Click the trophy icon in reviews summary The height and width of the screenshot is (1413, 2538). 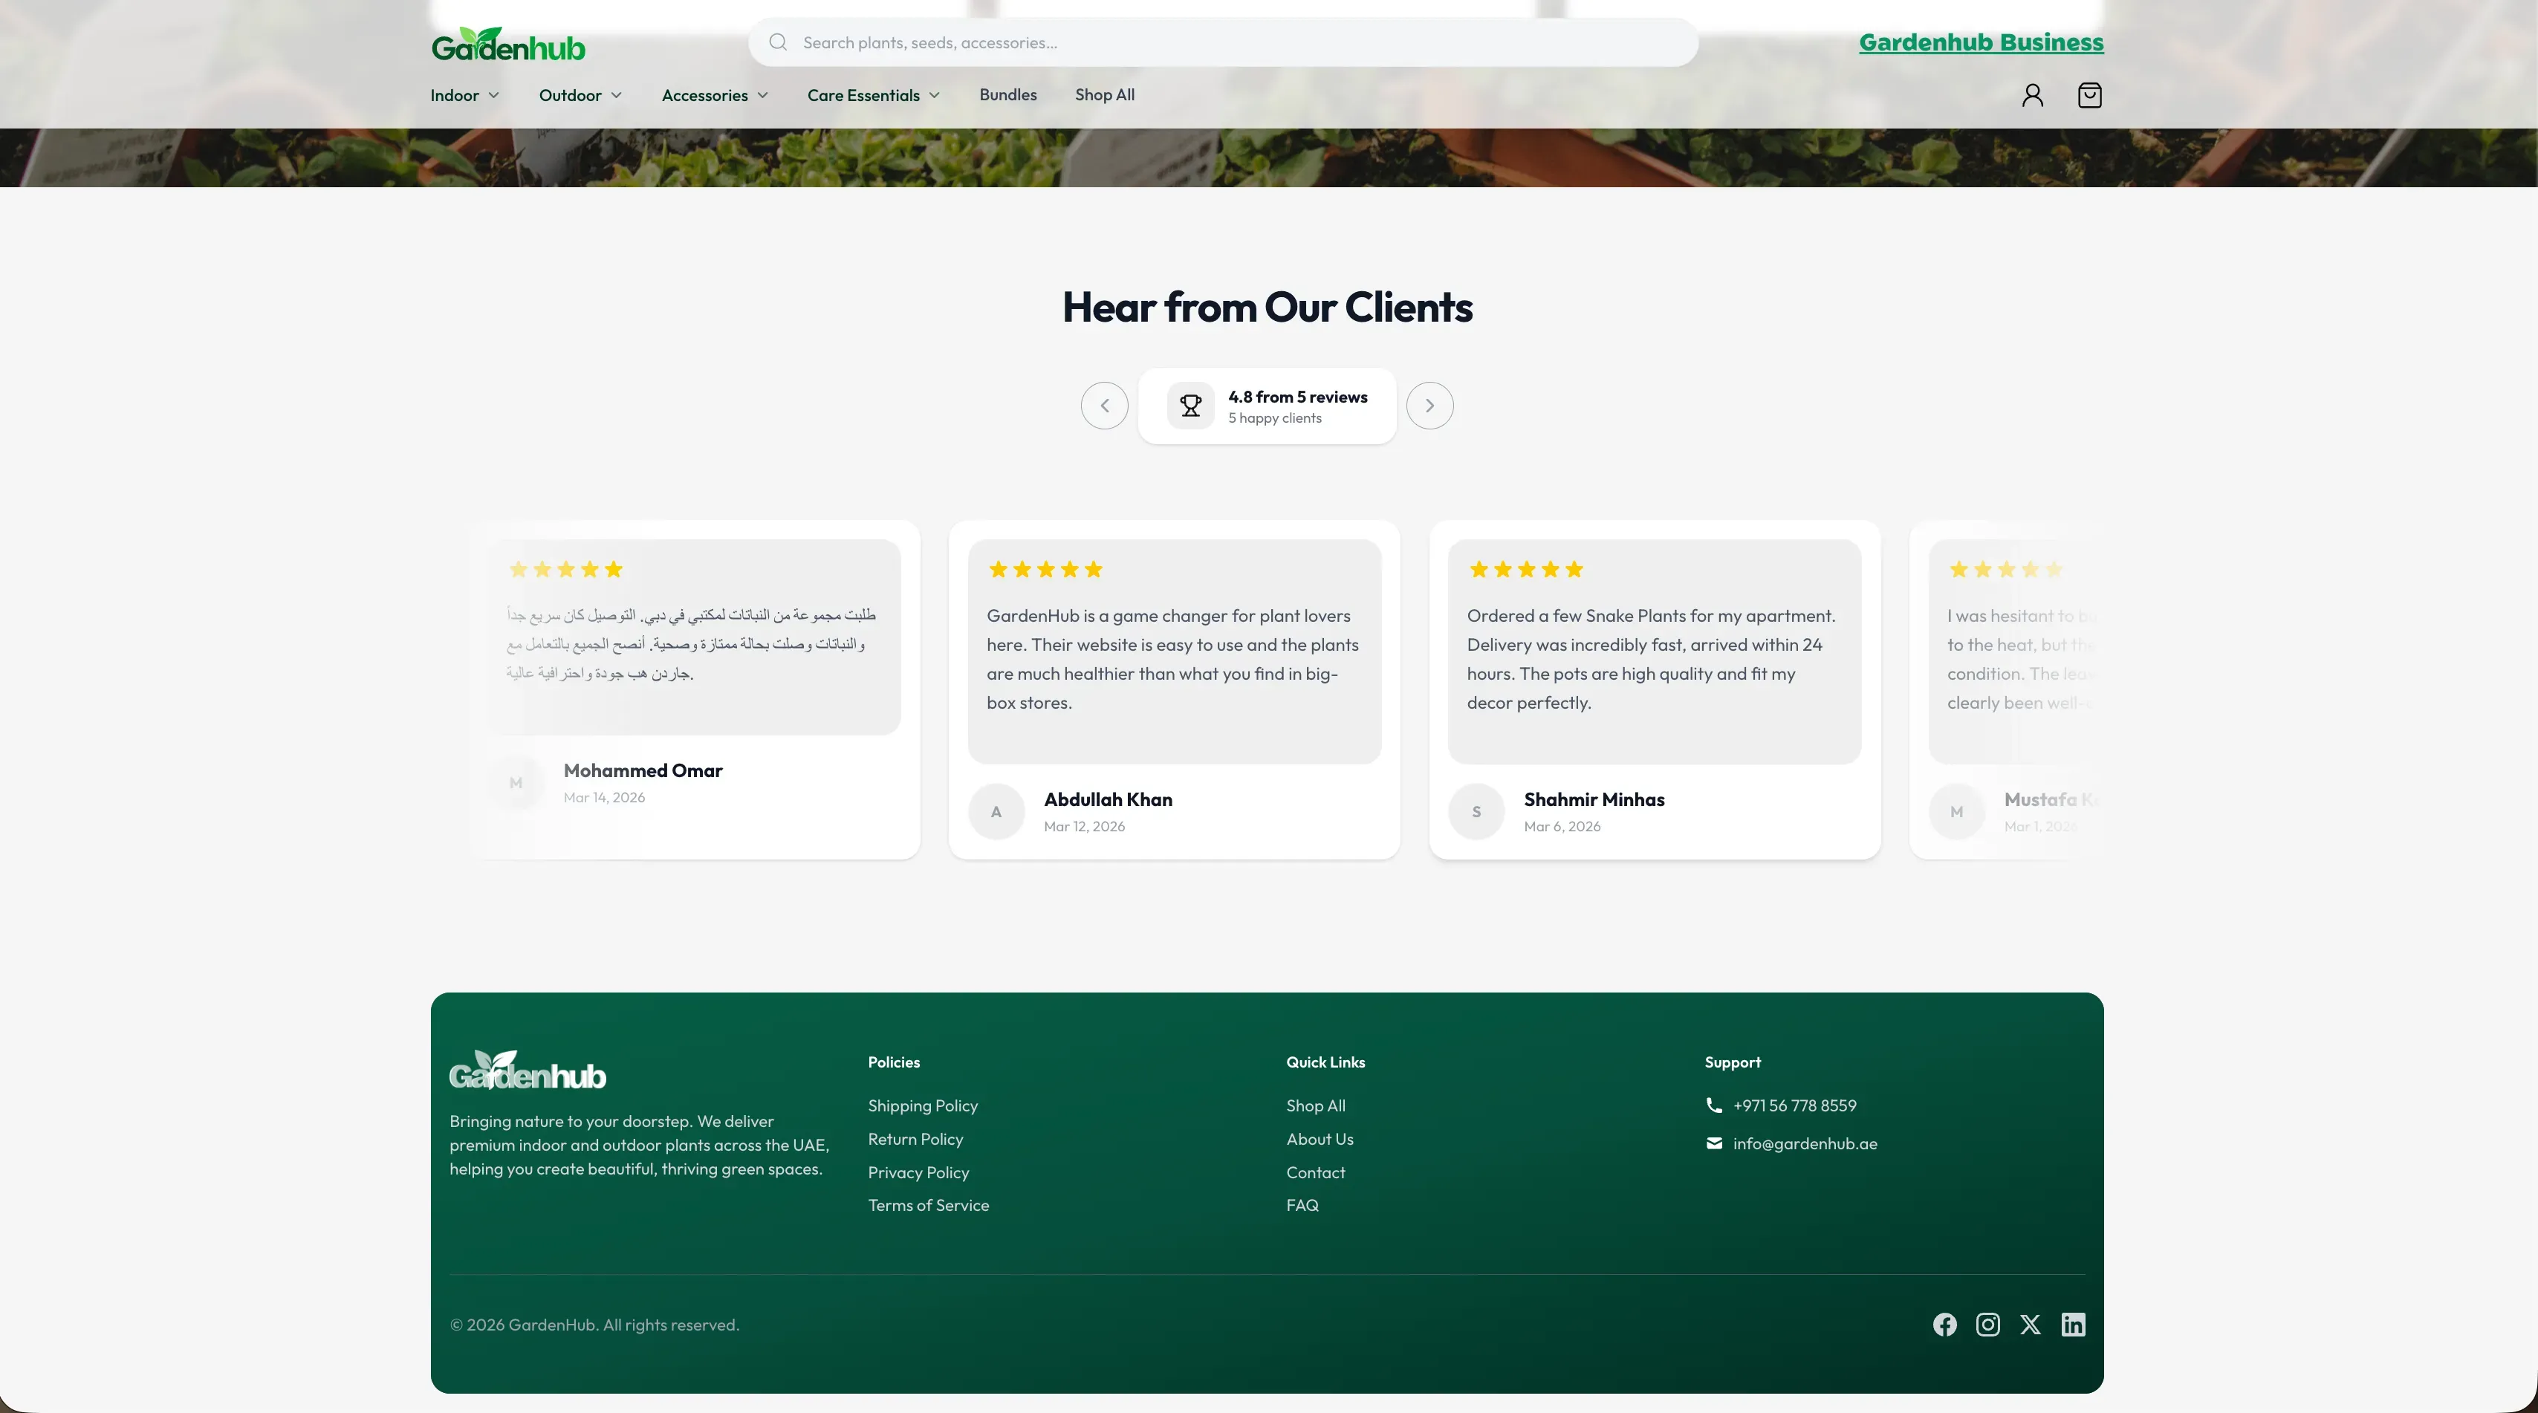pyautogui.click(x=1190, y=406)
